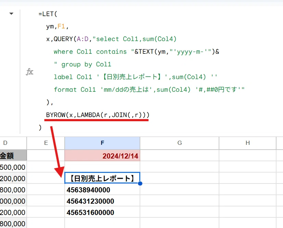Viewport: 283px width, 228px height.
Task: Click cell showing 456431230000
Action: tap(102, 201)
